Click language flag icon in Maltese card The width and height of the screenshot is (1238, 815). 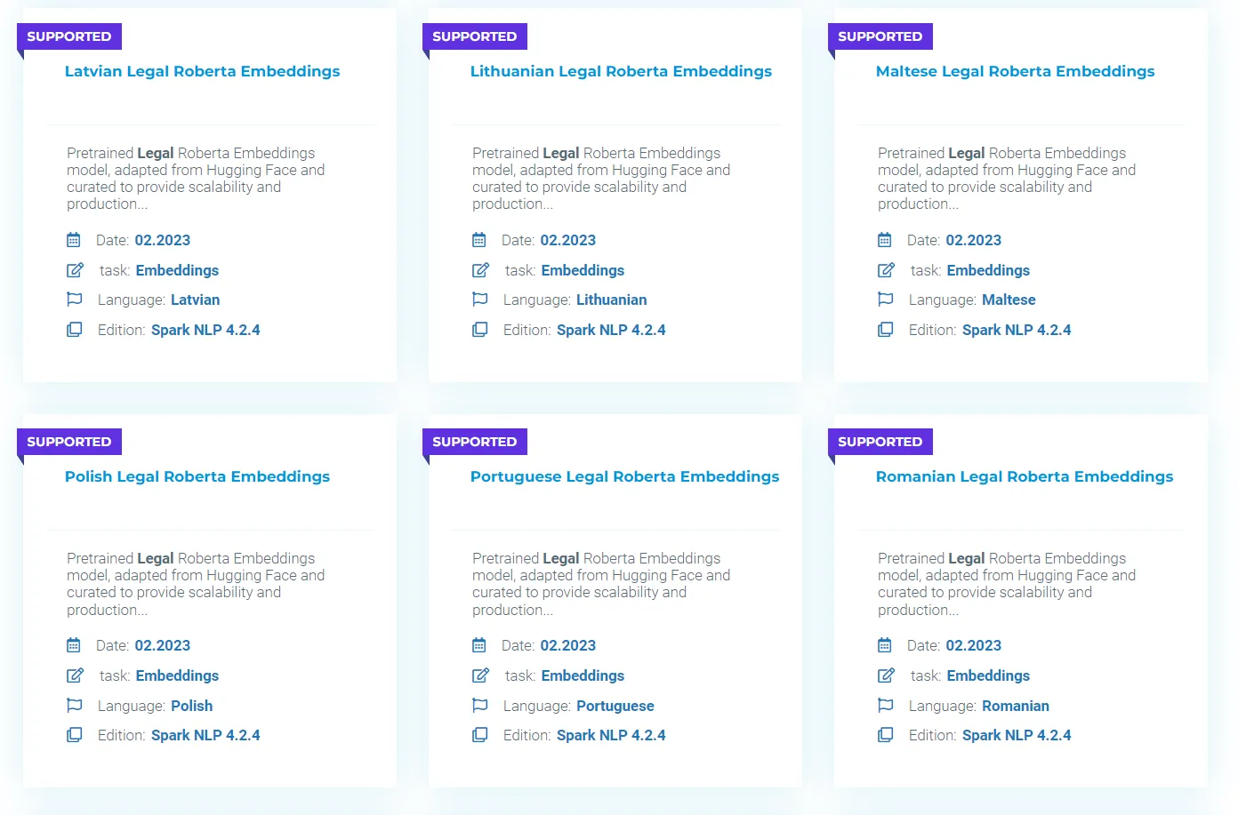click(x=886, y=300)
